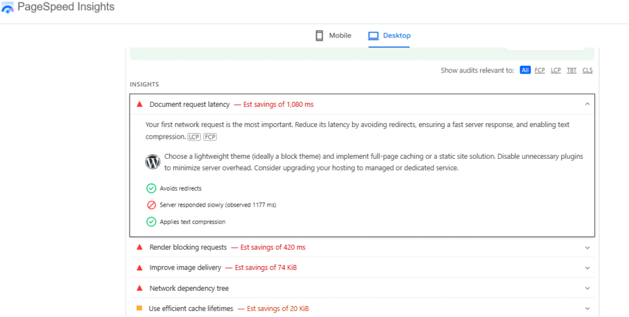Switch to the Mobile tab

(x=334, y=36)
